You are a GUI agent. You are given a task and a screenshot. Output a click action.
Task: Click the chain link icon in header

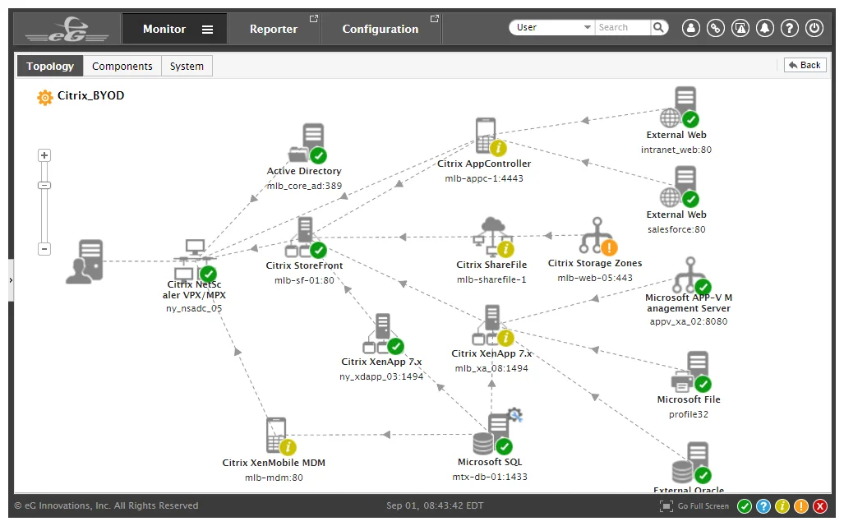715,28
